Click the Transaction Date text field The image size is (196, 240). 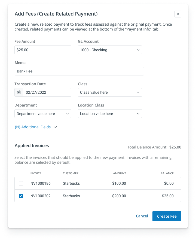tap(47, 92)
